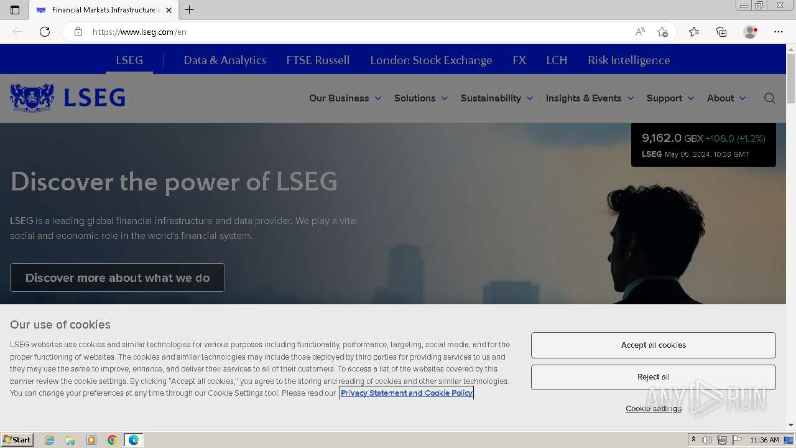Image resolution: width=796 pixels, height=448 pixels.
Task: Click the 'Discover the power of LSEG' heading
Action: point(174,182)
